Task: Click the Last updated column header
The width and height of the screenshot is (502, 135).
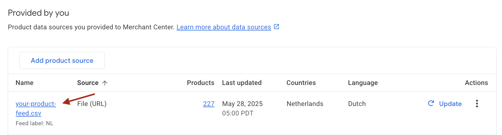Action: point(242,83)
